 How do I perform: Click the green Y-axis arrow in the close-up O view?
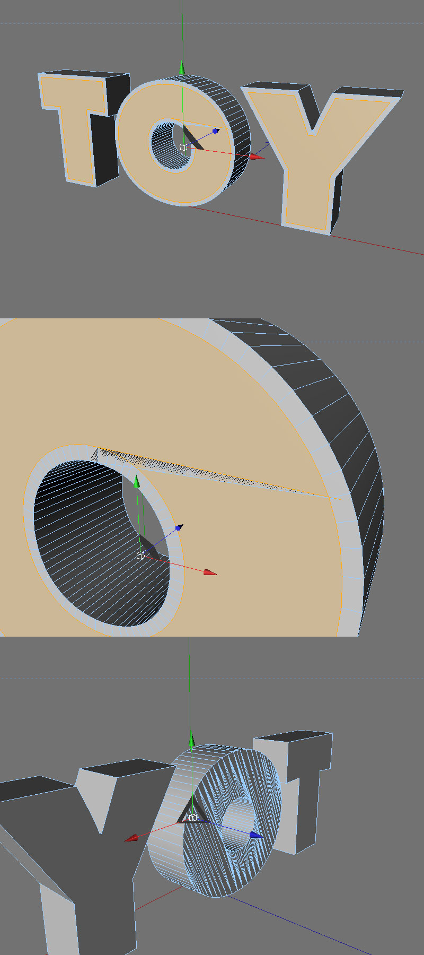pyautogui.click(x=137, y=481)
